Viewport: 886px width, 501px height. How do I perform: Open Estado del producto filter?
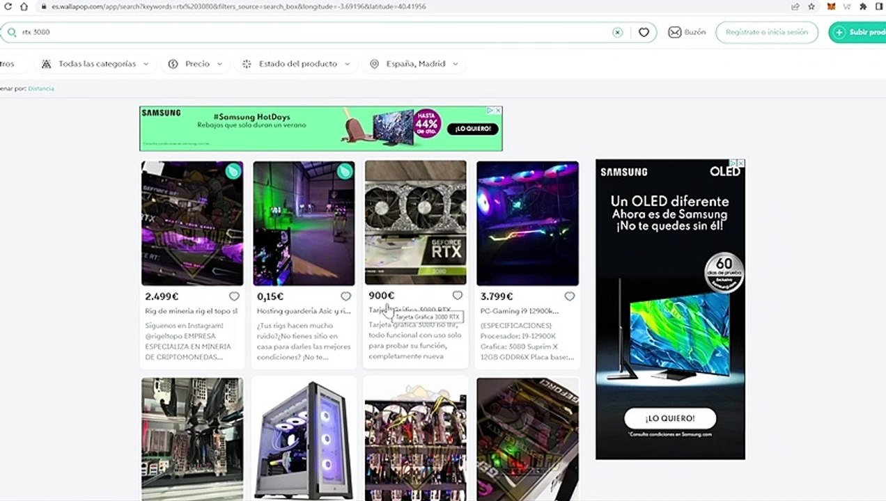(x=296, y=63)
